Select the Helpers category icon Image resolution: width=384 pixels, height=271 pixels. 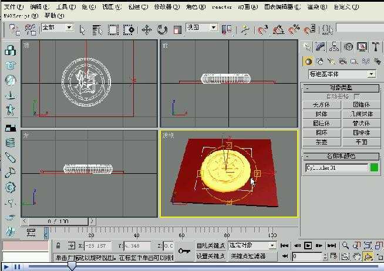[x=354, y=61]
